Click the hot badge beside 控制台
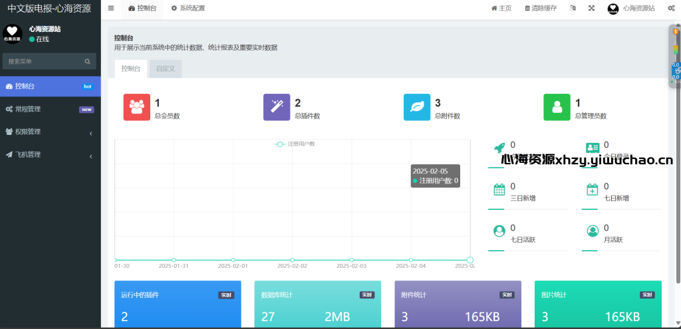Screen dimensions: 681x329 (x=87, y=86)
